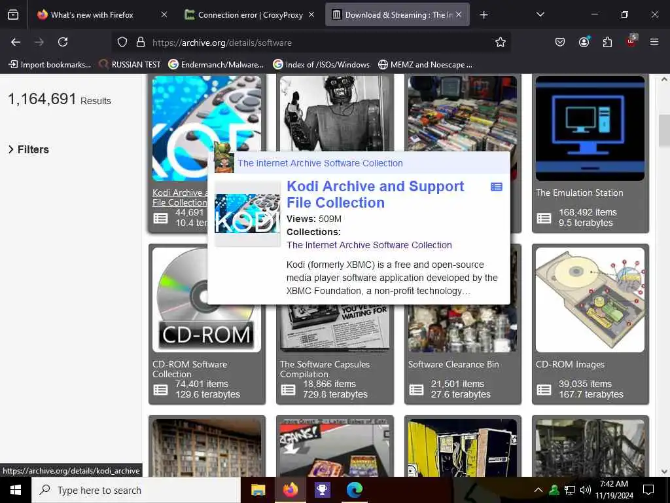Open the CD-ROM Software Collection link
Screen dimensions: 670x503
(190, 369)
